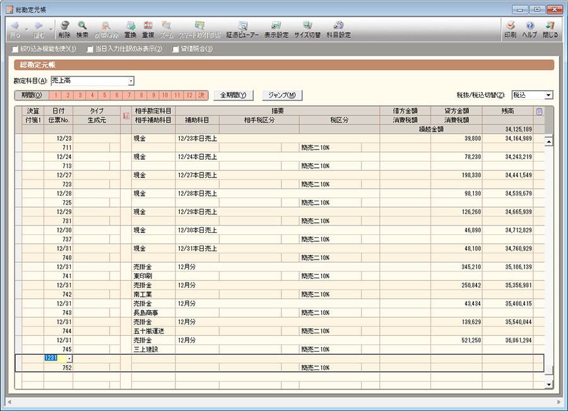This screenshot has width=568, height=411.
Task: Open the 検索 (search) tool
Action: click(82, 29)
